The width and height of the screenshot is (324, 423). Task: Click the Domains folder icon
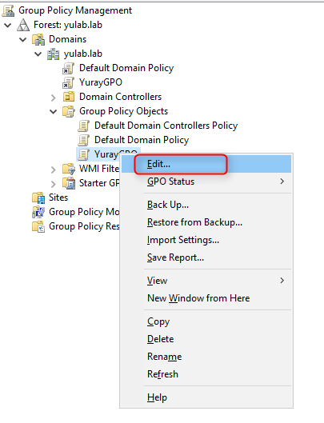click(x=38, y=39)
